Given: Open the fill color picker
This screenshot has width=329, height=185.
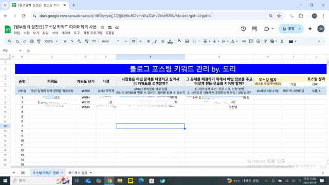Looking at the screenshot, I should [179, 41].
